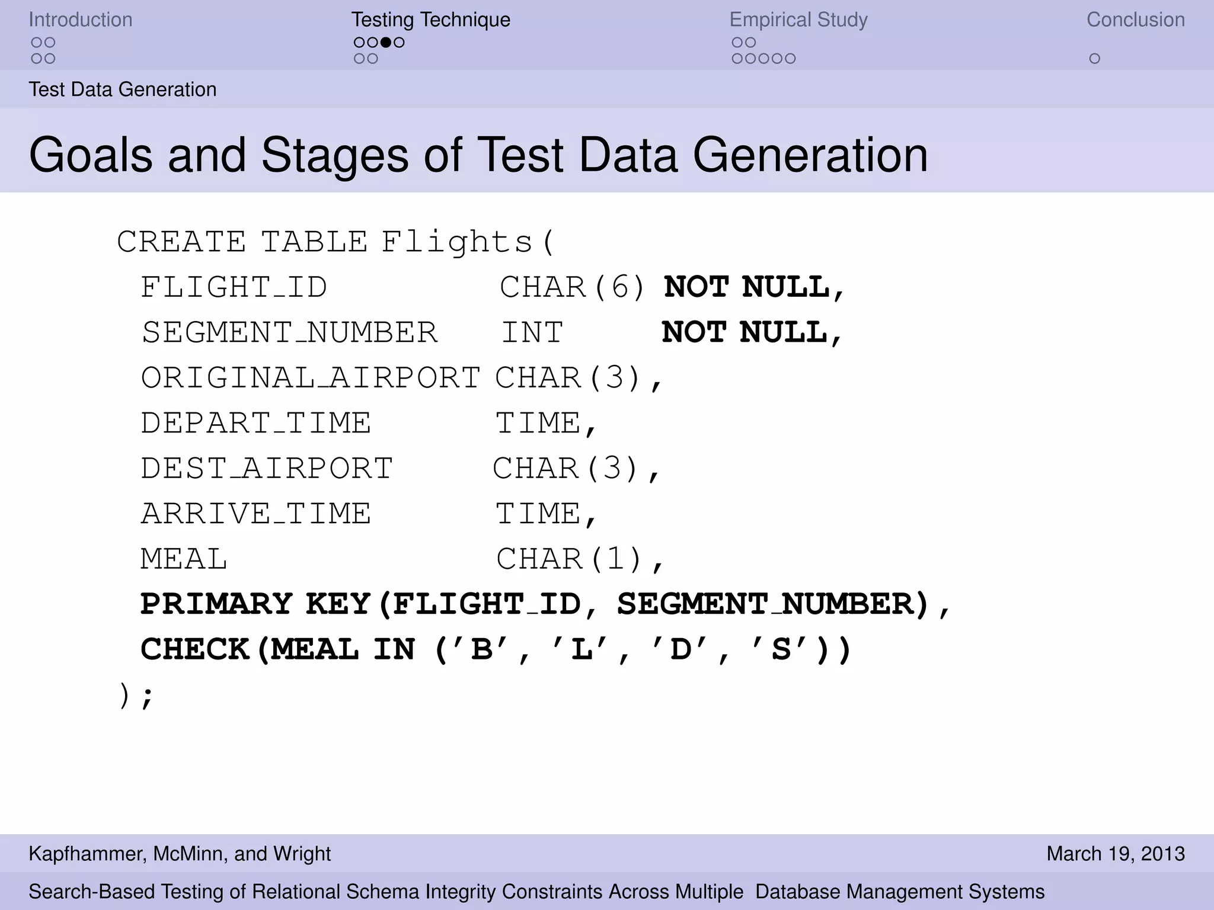This screenshot has height=910, width=1214.
Task: Click the MEAL column name
Action: tap(184, 559)
